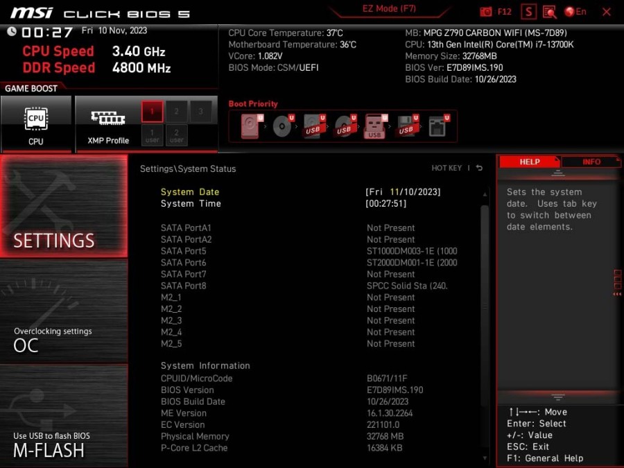
Task: Click the EC Version row
Action: 309,424
